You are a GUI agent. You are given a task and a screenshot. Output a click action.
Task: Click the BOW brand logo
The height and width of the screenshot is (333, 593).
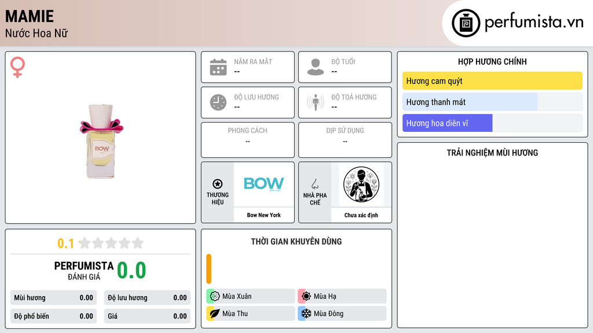[x=263, y=184]
